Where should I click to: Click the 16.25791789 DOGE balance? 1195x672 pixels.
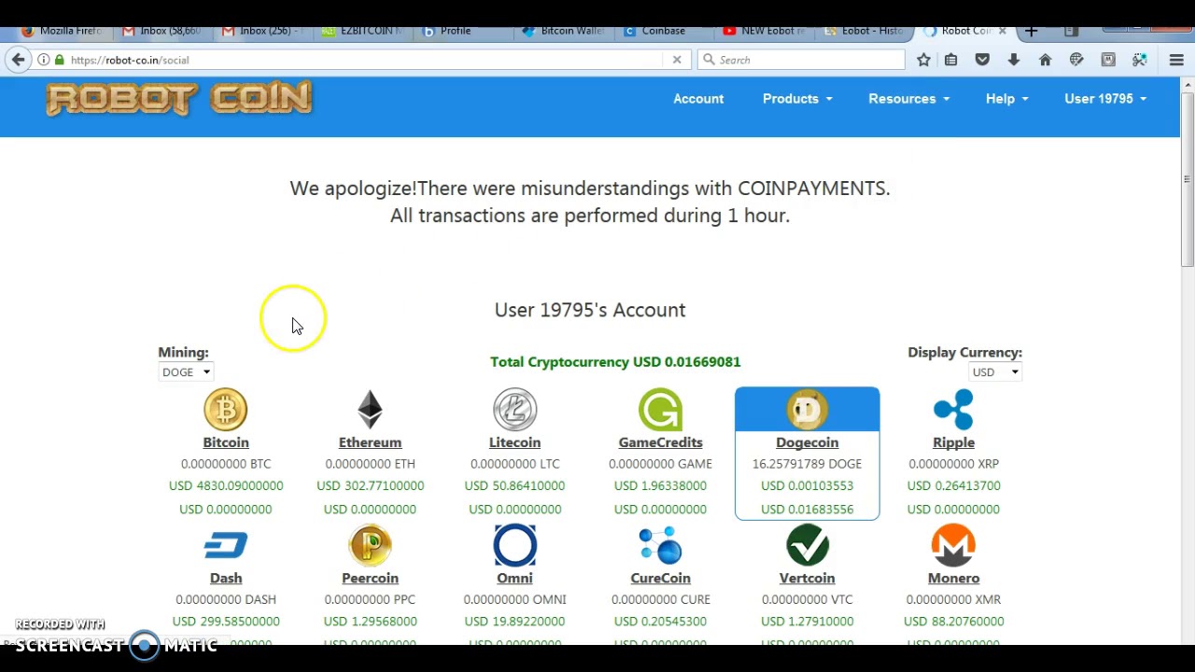tap(807, 464)
